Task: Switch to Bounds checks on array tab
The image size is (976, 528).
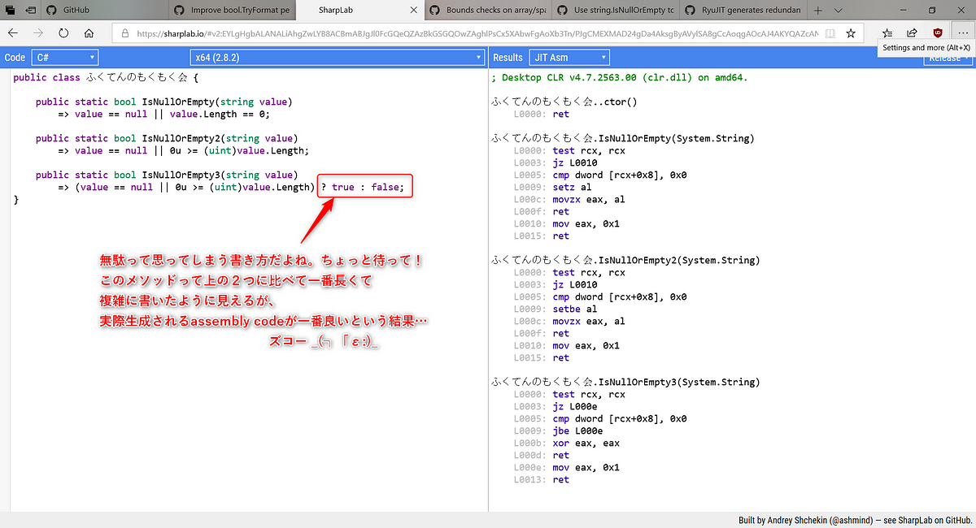Action: pyautogui.click(x=488, y=10)
